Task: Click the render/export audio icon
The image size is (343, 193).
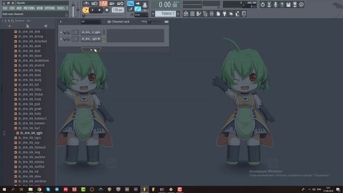Action: coord(295,4)
